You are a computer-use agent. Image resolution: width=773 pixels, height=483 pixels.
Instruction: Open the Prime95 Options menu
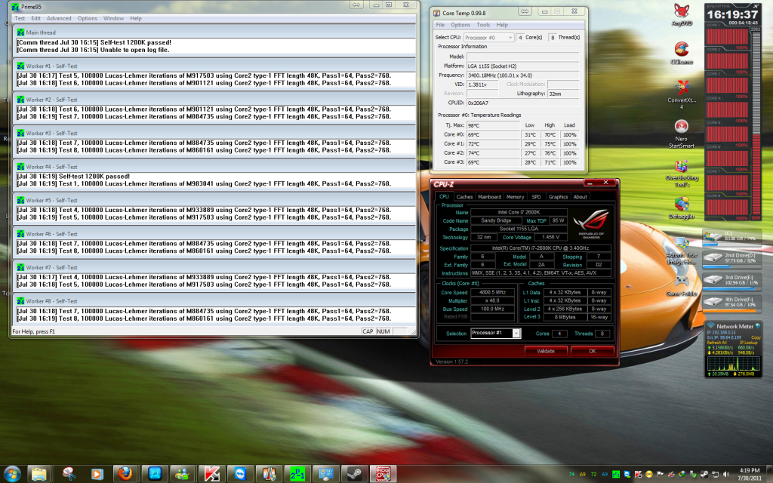88,18
